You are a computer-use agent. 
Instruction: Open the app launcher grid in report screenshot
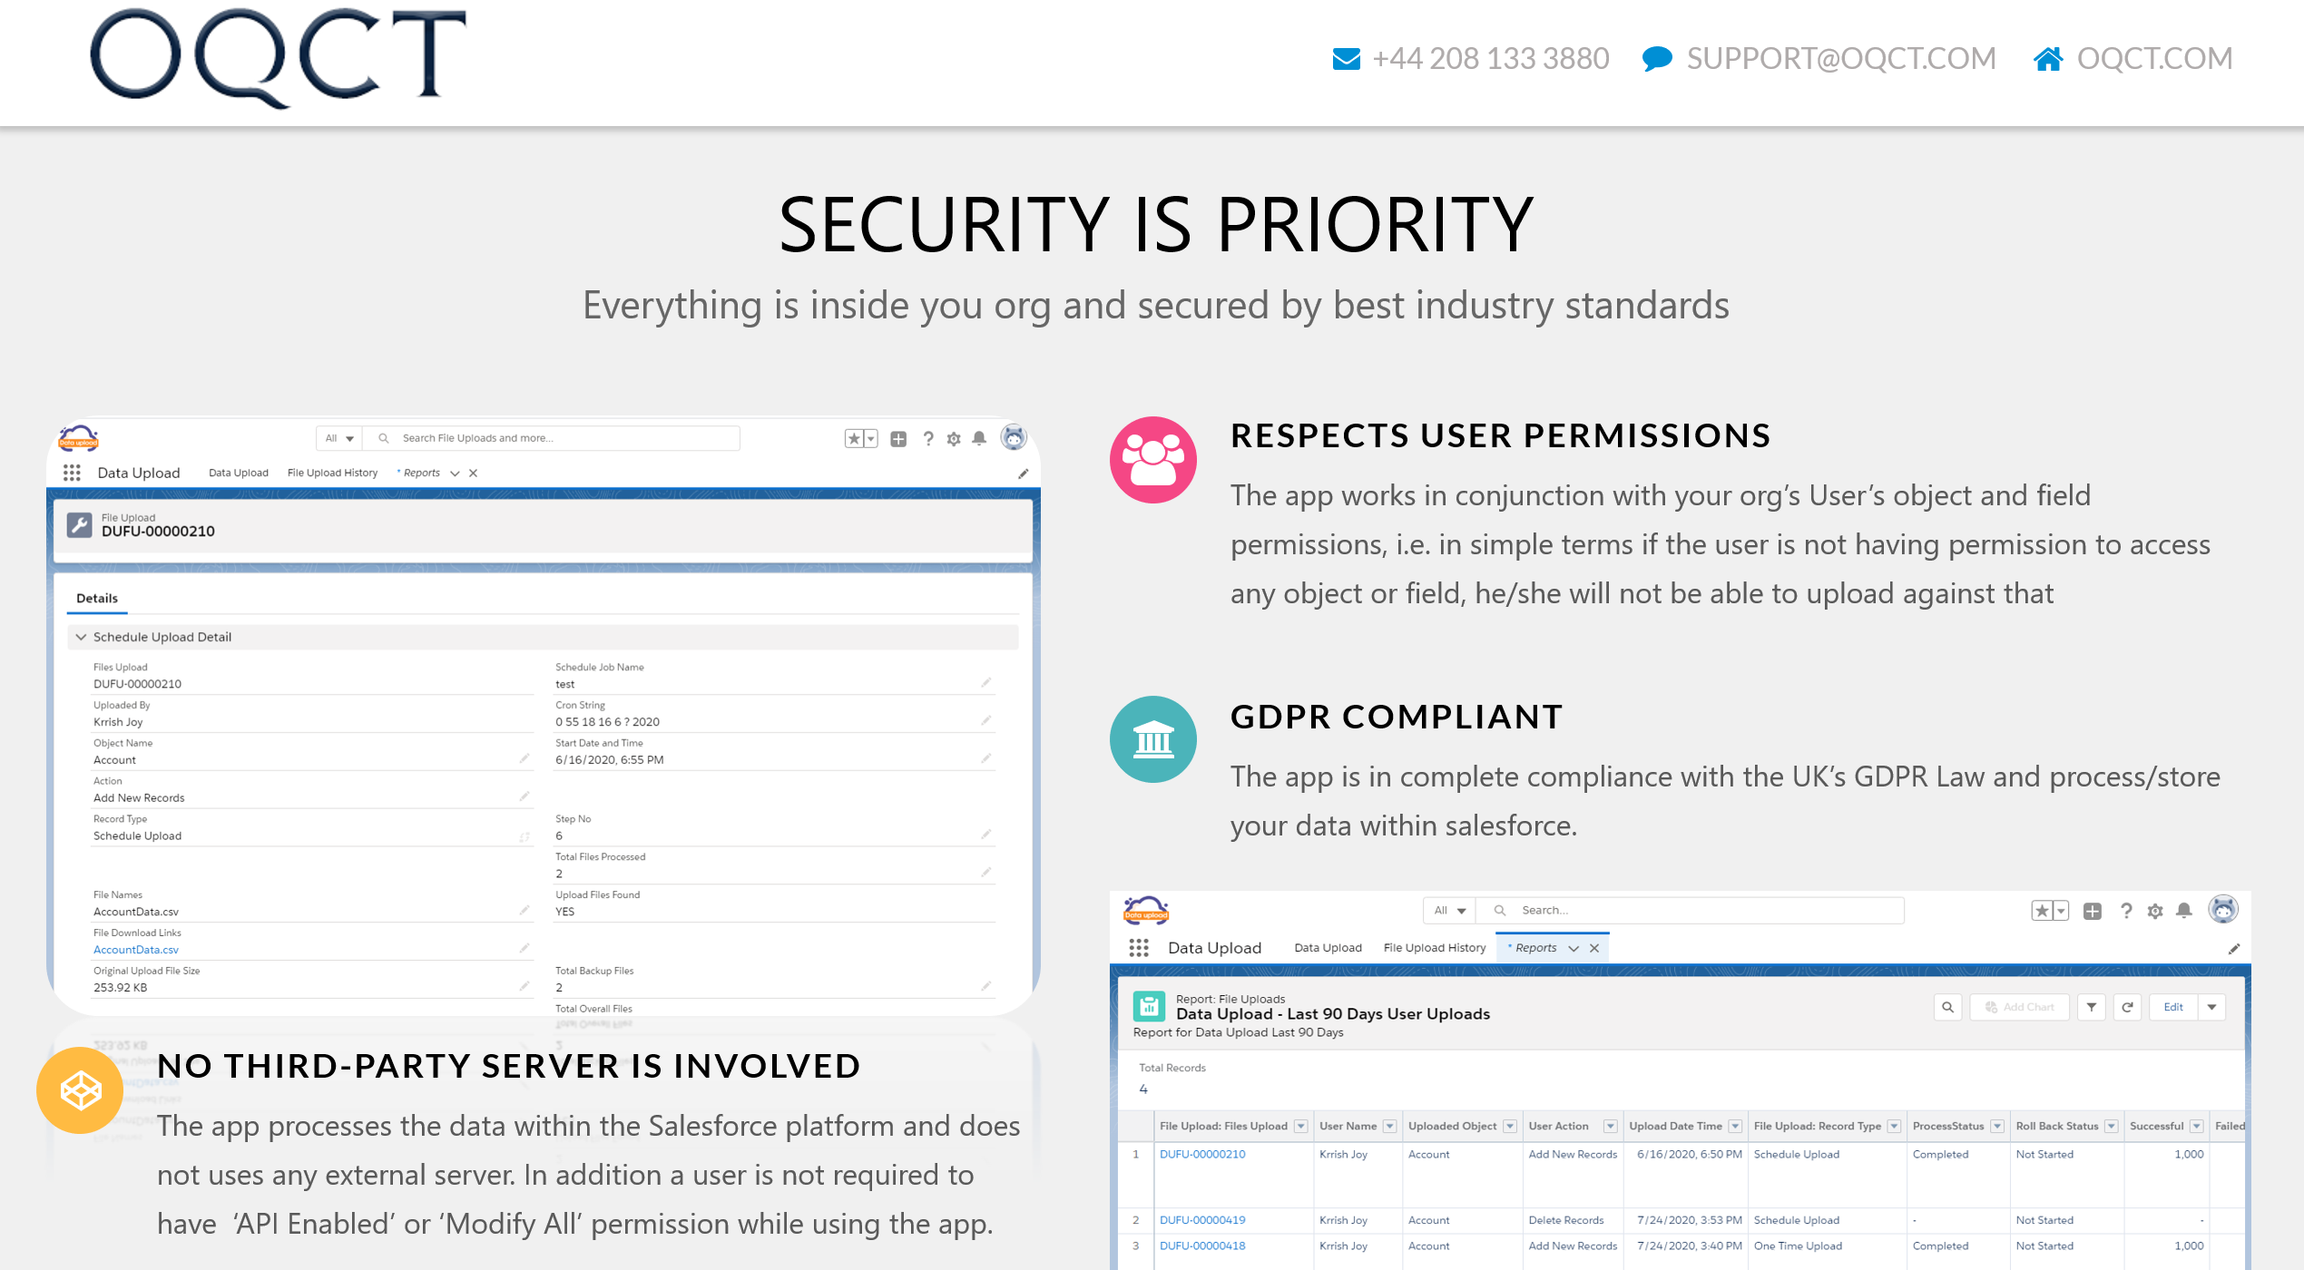pos(1139,948)
